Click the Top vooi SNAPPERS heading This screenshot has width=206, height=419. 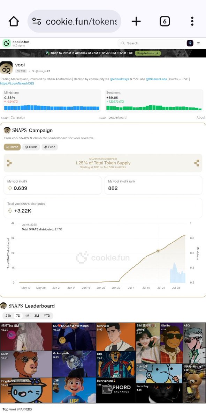(x=17, y=409)
